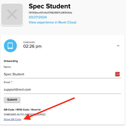
Task: Open the 03/27/2024 date link
Action: point(38,17)
